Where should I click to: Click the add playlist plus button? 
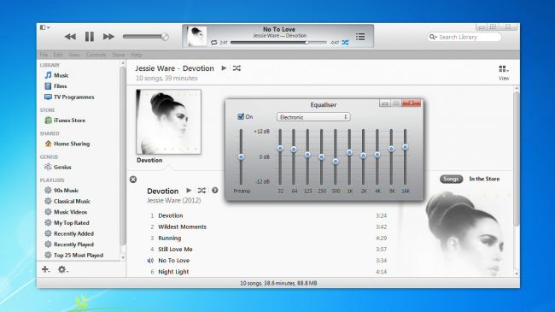tap(45, 269)
